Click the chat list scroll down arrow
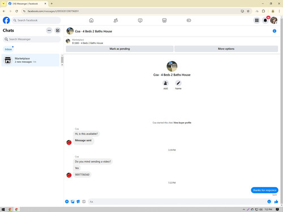Image resolution: width=283 pixels, height=212 pixels. [62, 65]
